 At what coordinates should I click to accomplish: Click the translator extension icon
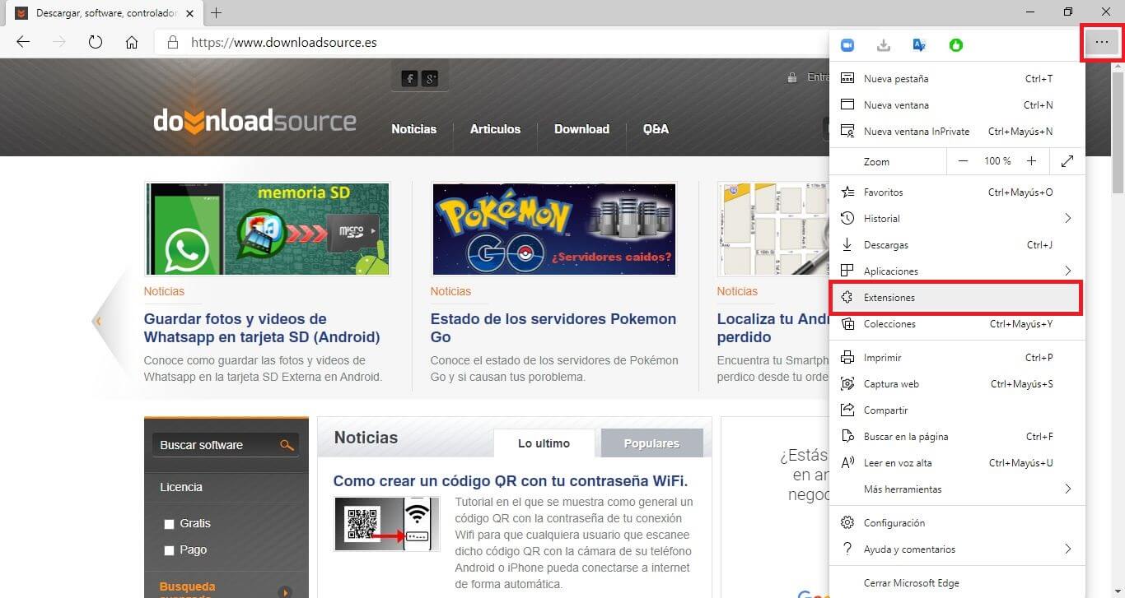tap(920, 45)
